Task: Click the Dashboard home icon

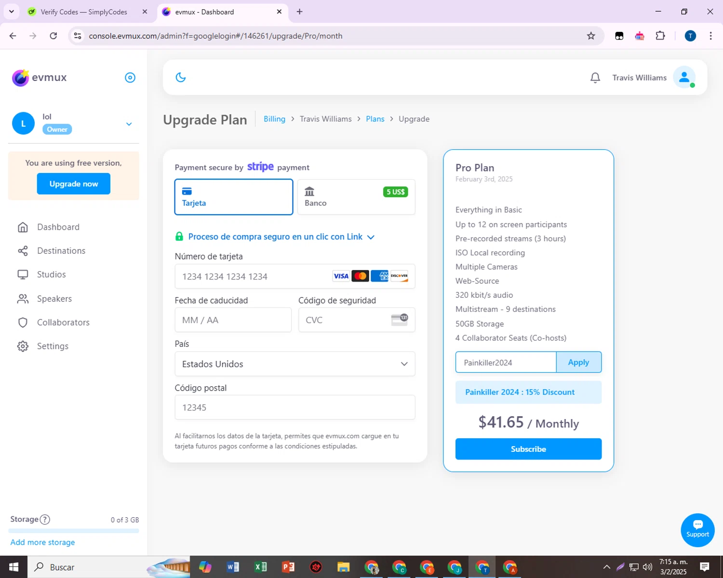Action: (23, 227)
